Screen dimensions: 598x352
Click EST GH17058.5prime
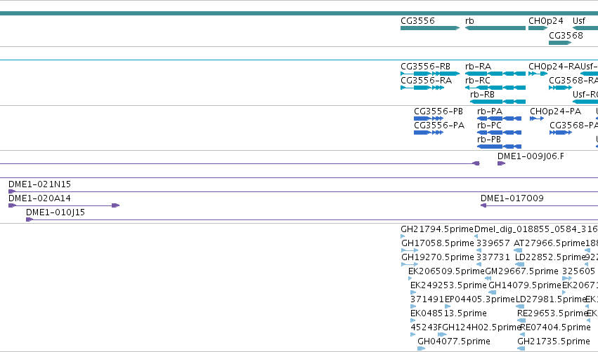pos(410,250)
